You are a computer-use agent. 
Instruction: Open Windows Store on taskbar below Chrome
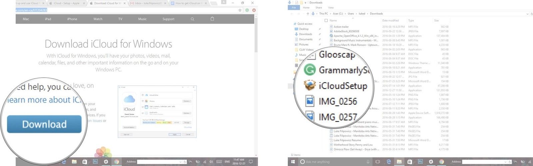coord(85,162)
